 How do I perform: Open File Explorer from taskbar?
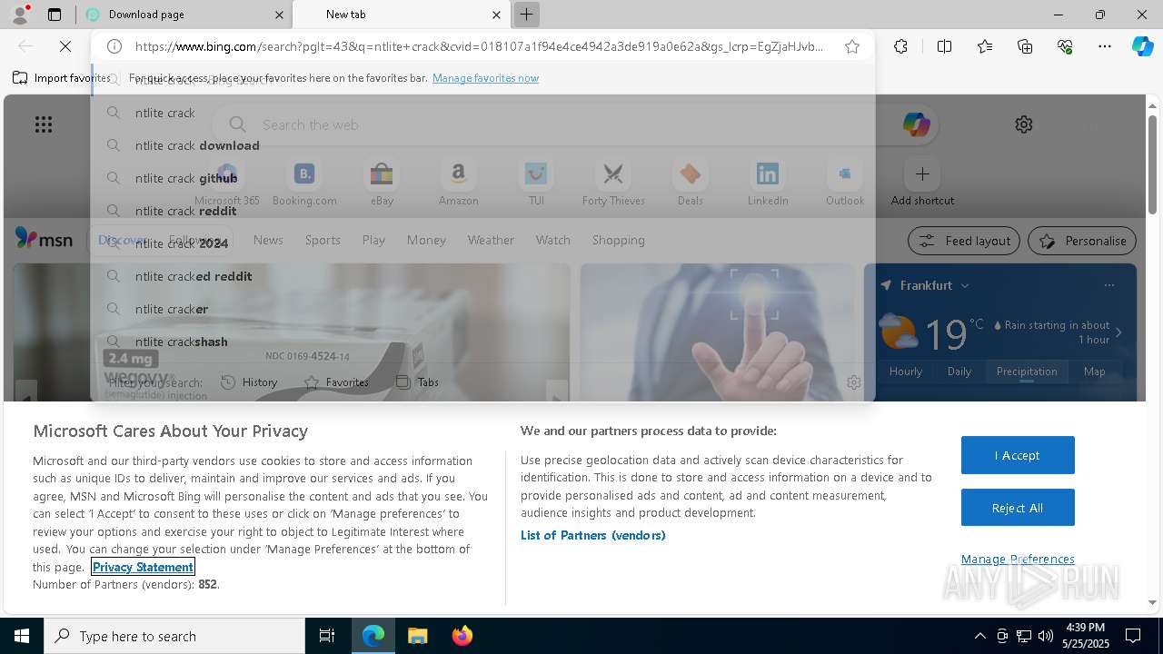(x=417, y=636)
